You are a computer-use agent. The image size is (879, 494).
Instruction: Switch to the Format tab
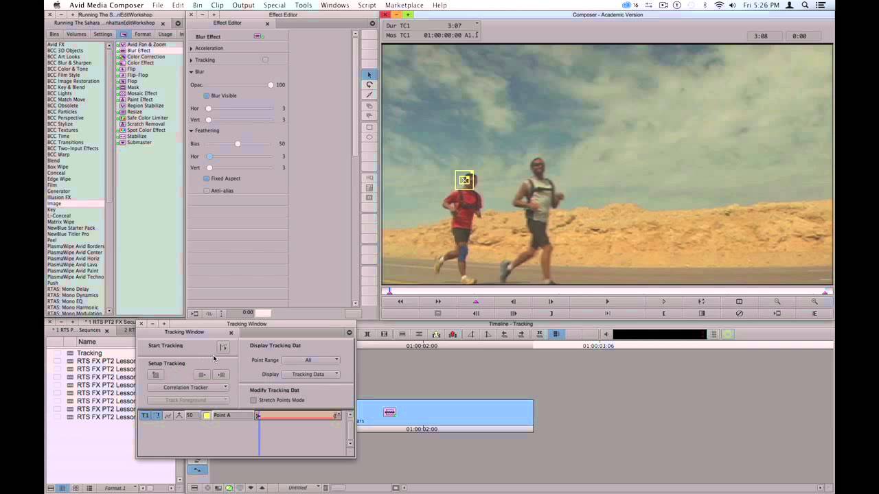pyautogui.click(x=143, y=34)
